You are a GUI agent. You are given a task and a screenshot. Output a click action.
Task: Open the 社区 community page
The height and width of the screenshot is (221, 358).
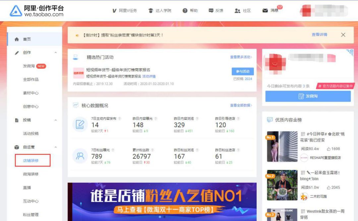(243, 11)
